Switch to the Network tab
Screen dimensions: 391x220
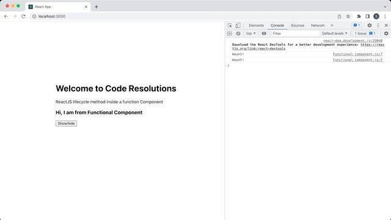point(318,26)
